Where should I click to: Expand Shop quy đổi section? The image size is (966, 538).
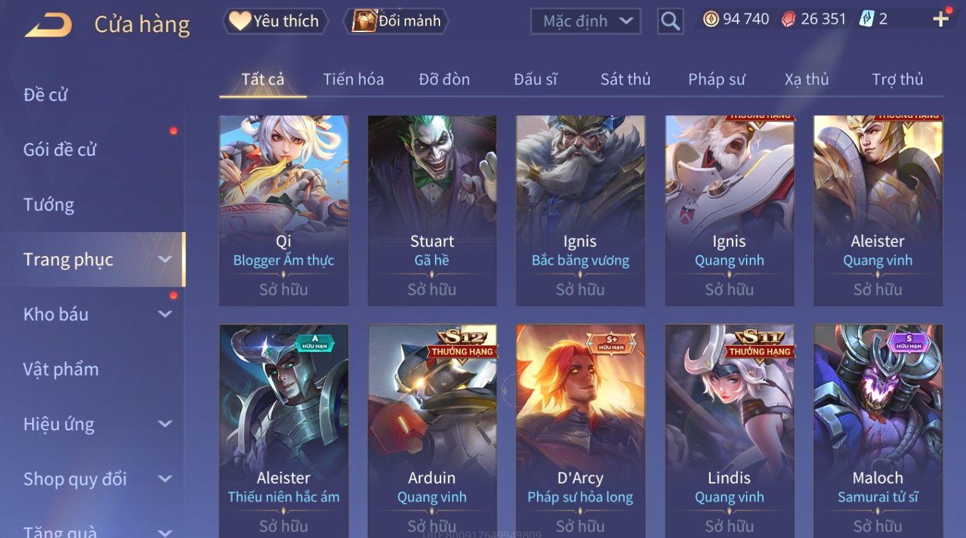[165, 478]
